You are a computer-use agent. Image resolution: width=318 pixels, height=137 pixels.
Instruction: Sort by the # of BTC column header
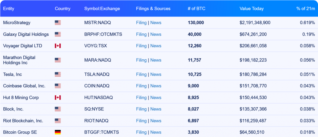tap(196, 9)
